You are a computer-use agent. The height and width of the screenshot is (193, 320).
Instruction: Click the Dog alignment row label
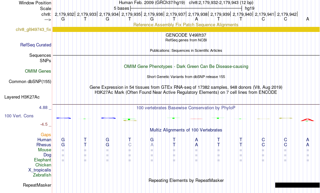[x=47, y=155]
